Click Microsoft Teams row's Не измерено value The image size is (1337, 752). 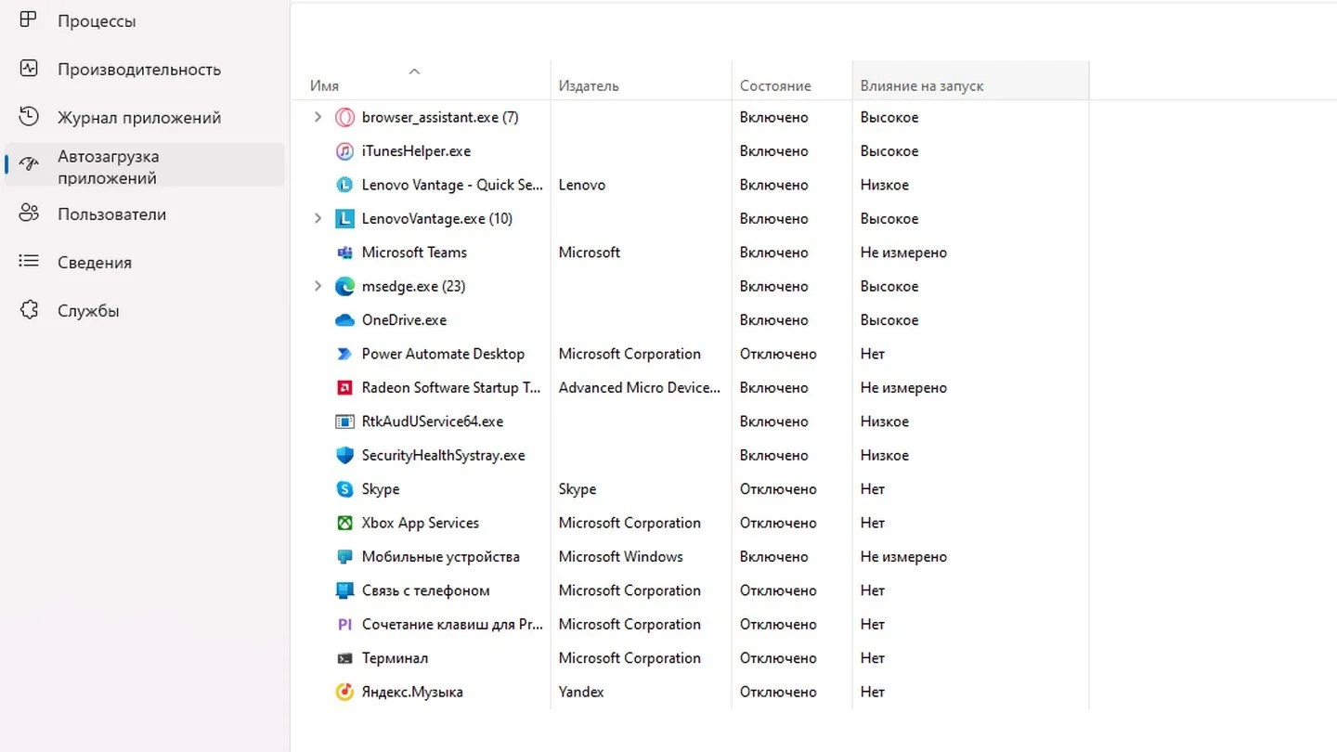coord(903,253)
